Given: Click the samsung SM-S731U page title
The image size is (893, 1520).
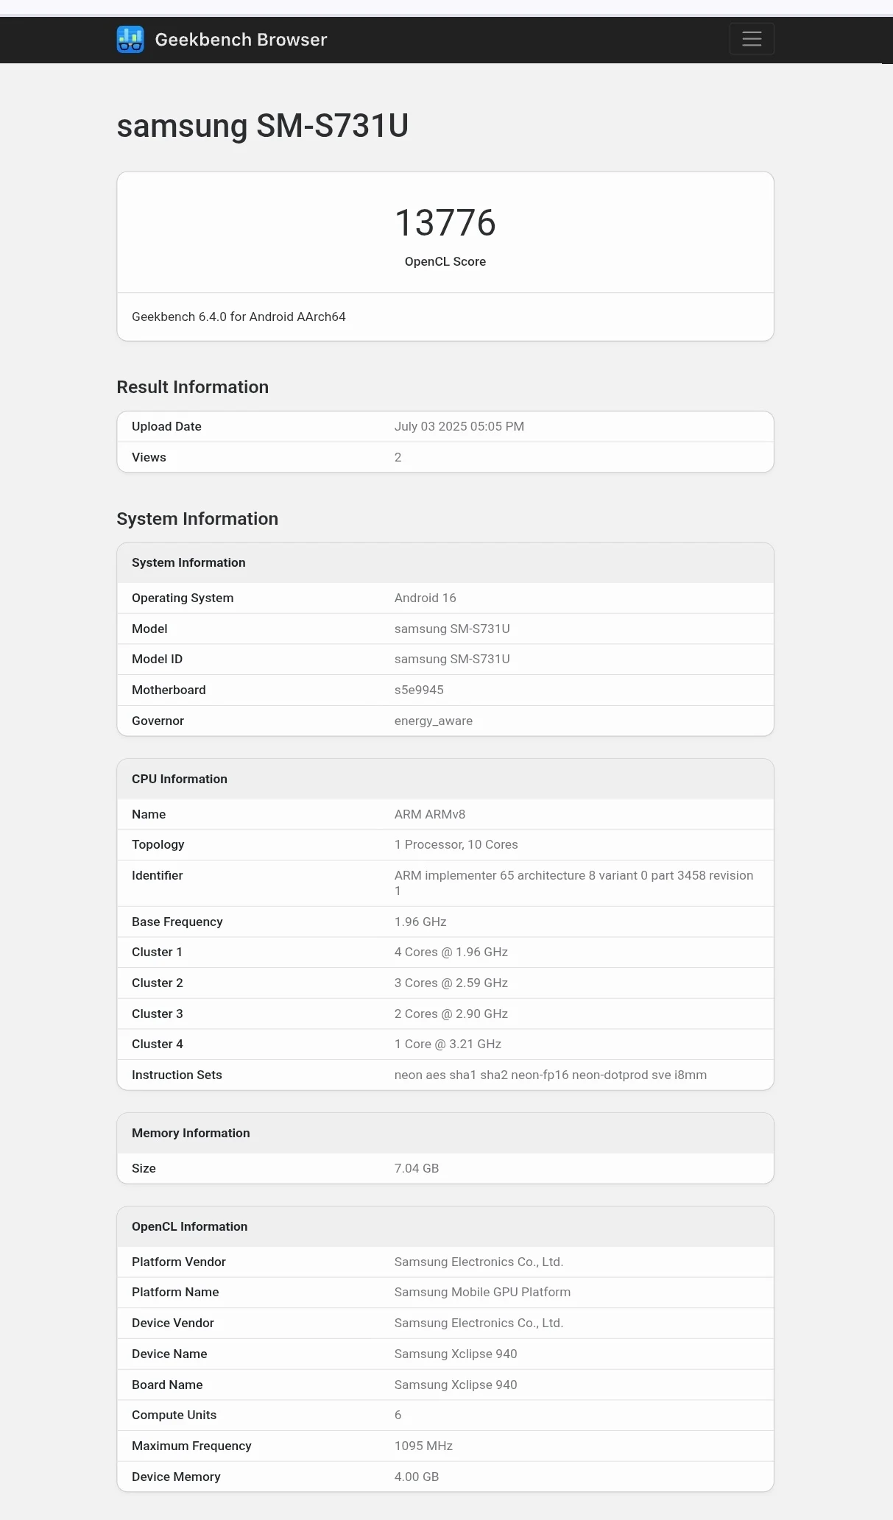Looking at the screenshot, I should point(262,126).
